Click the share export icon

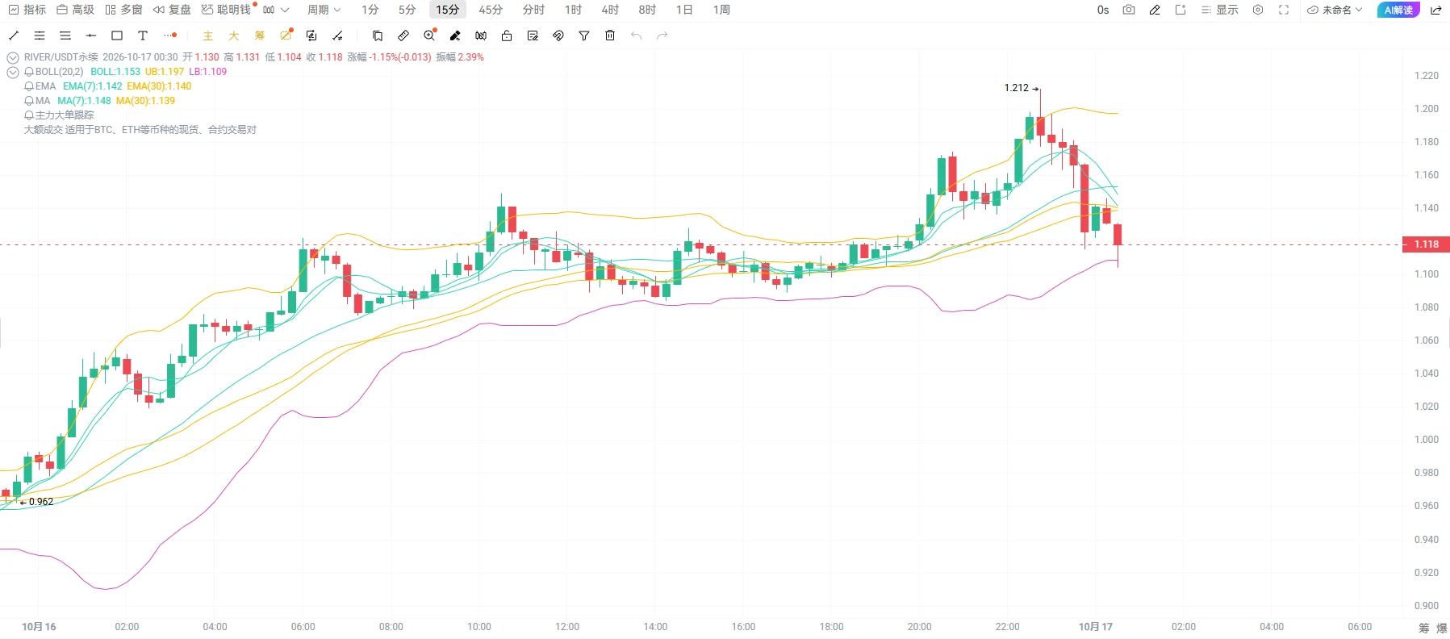point(1436,10)
